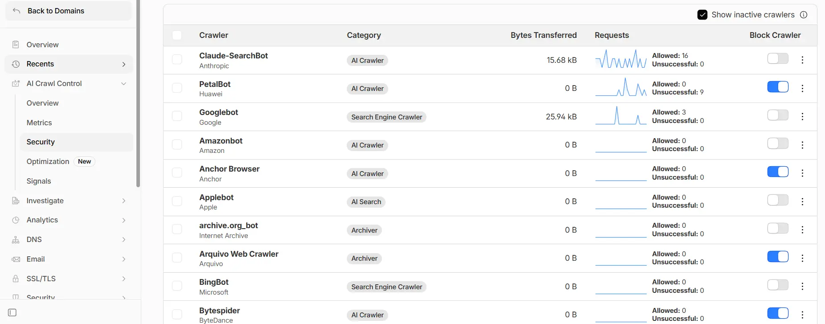
Task: Click the 25.94 kB bytes value
Action: tap(561, 117)
